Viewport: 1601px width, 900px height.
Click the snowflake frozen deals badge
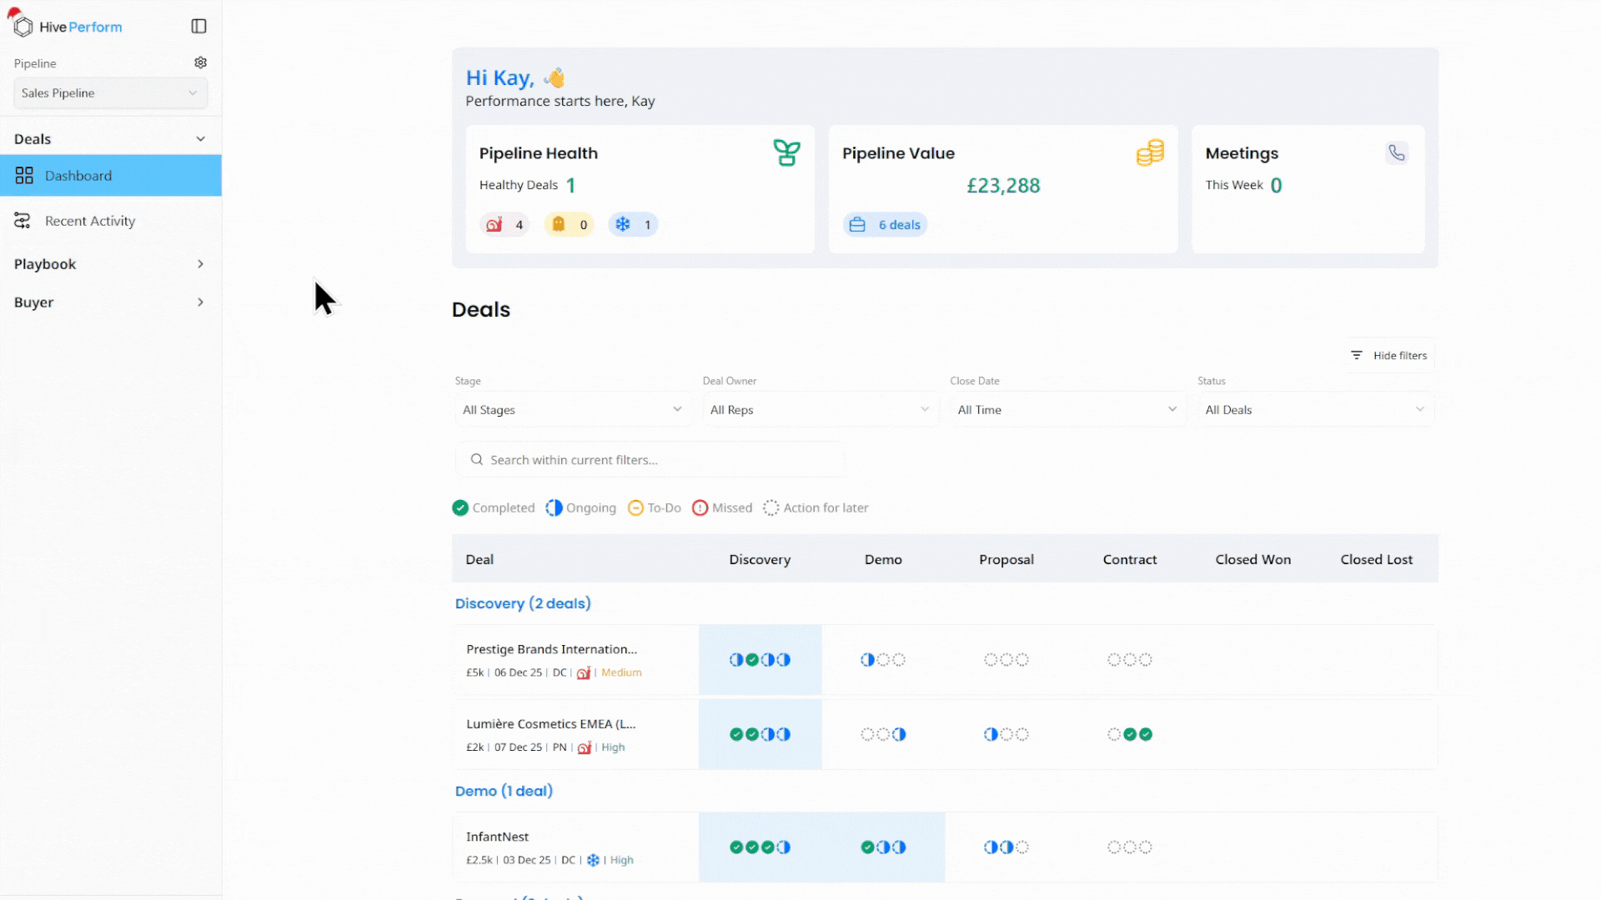pyautogui.click(x=633, y=225)
